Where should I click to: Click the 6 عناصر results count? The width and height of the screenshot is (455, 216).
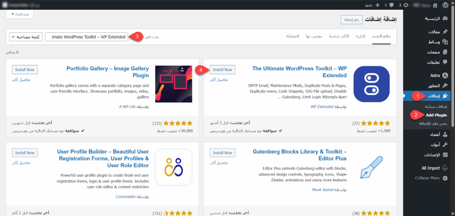[12, 52]
